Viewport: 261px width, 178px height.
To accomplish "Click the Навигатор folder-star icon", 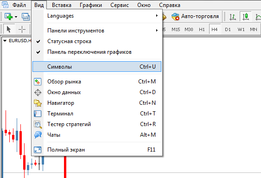I will click(38, 103).
